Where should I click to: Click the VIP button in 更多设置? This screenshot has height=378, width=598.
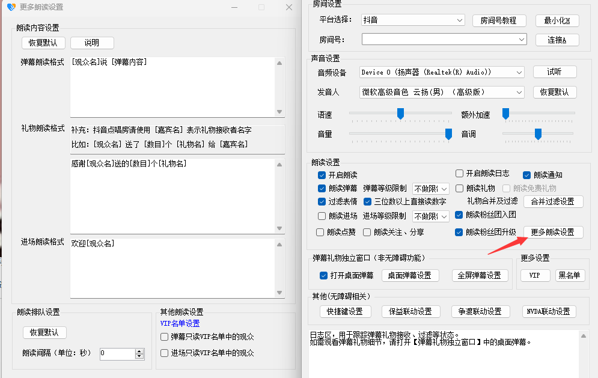click(x=535, y=275)
